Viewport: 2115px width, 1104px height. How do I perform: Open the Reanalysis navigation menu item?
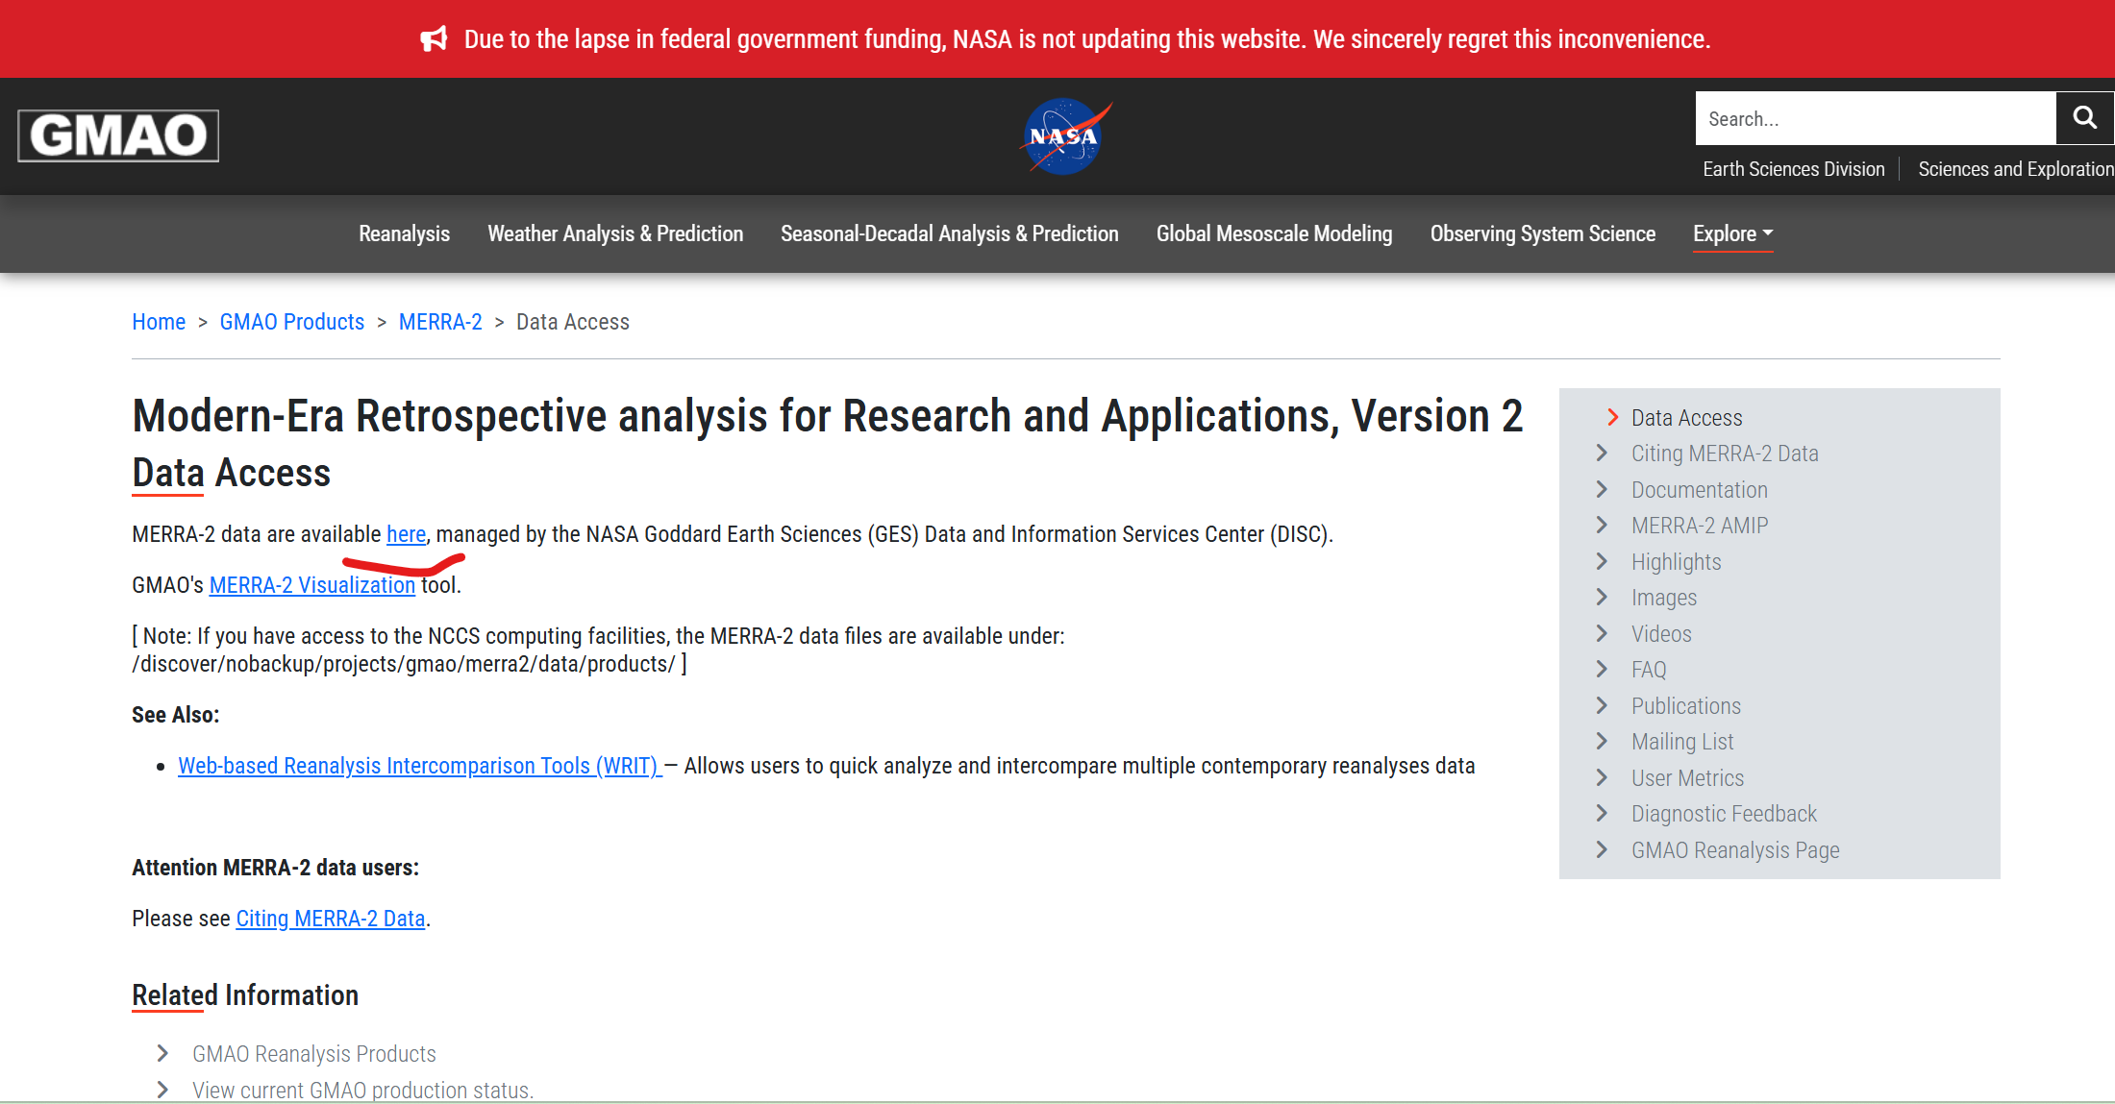point(404,233)
